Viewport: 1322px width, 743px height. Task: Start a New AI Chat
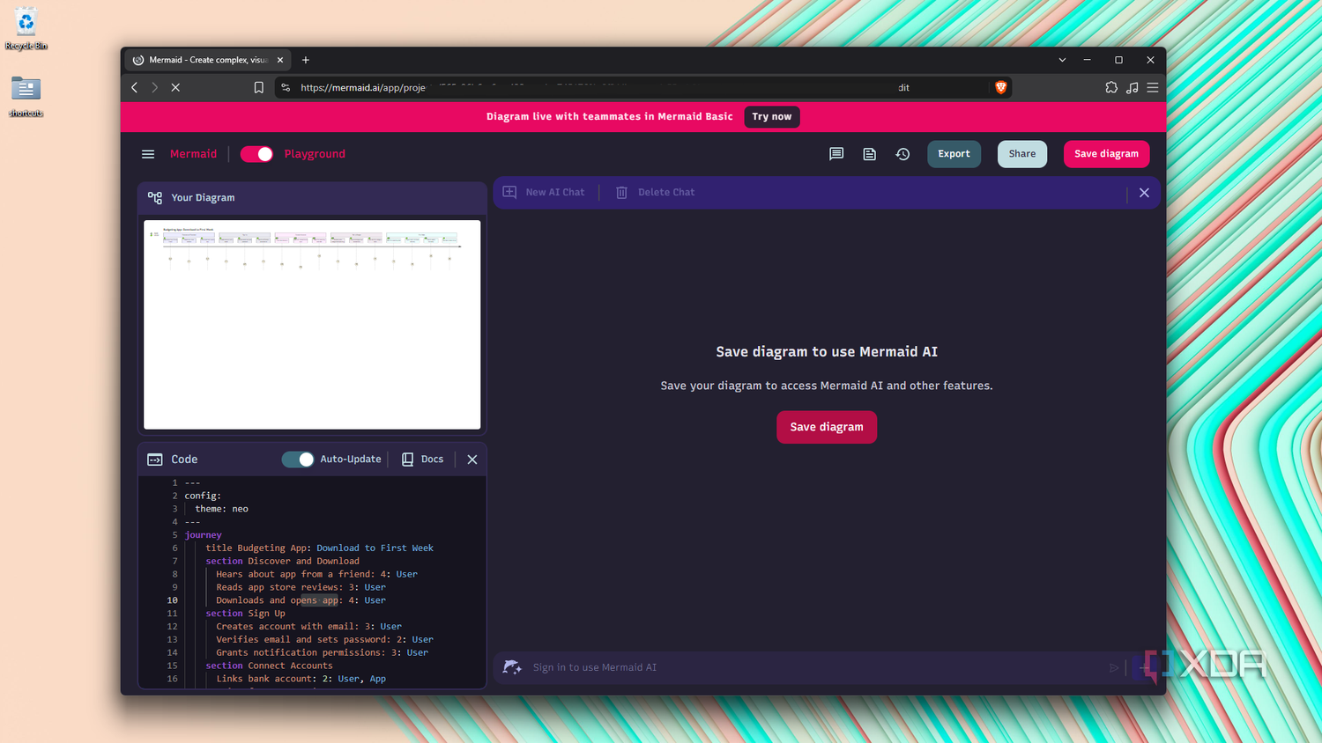pyautogui.click(x=544, y=192)
